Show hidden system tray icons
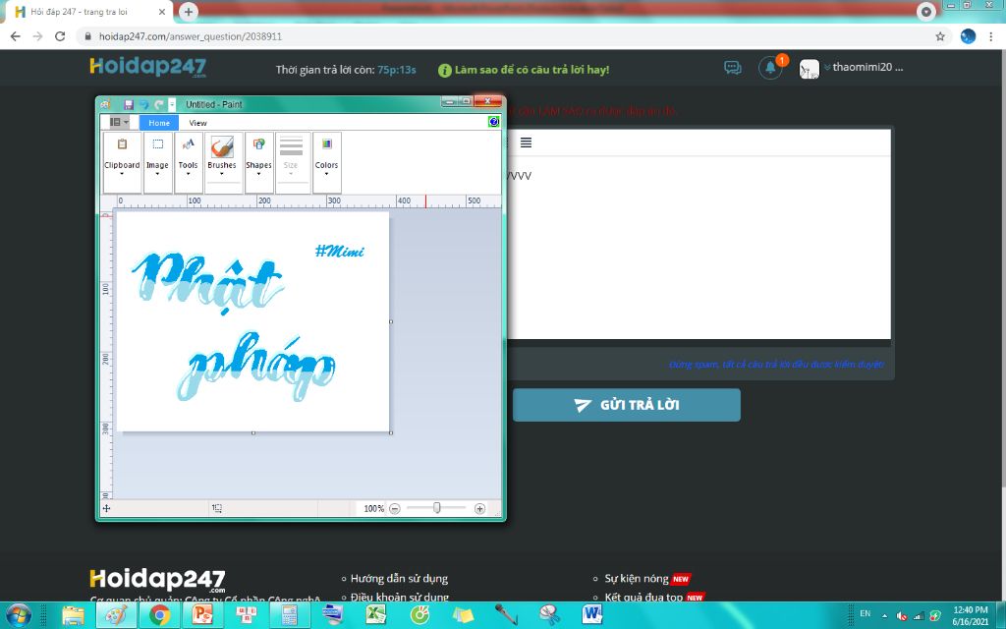This screenshot has width=1006, height=629. point(884,615)
